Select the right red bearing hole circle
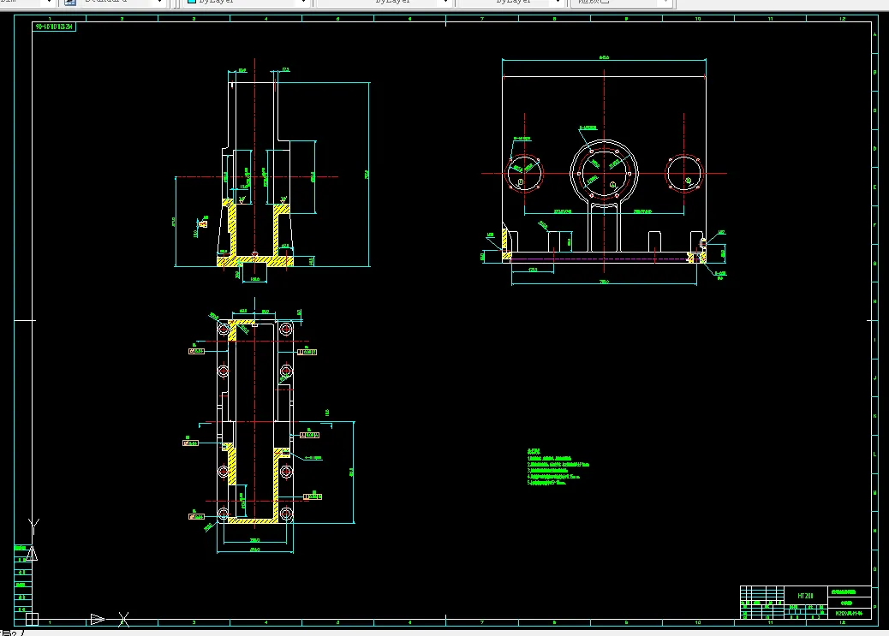 (684, 174)
